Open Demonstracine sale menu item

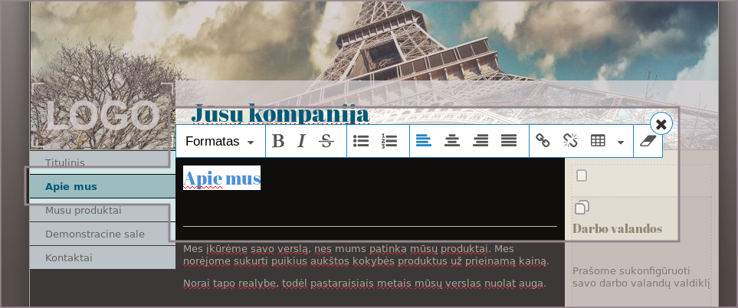[94, 234]
